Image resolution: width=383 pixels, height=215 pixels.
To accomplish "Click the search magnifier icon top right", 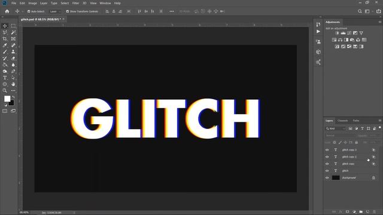I will 360,11.
